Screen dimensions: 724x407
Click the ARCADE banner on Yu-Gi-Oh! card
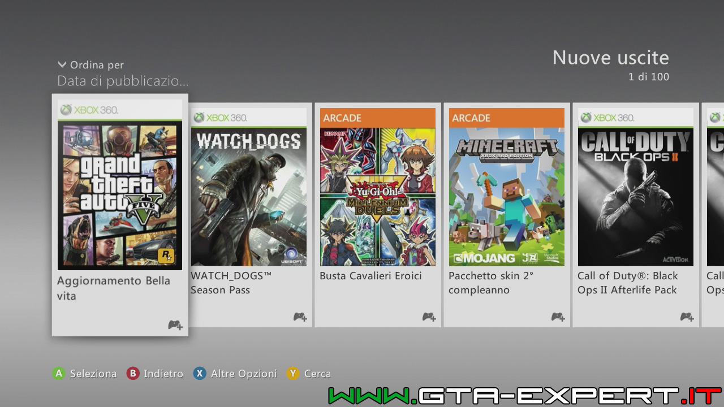378,118
